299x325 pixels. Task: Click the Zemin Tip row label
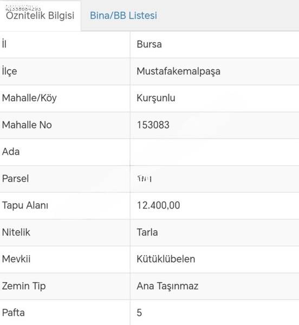click(x=24, y=286)
